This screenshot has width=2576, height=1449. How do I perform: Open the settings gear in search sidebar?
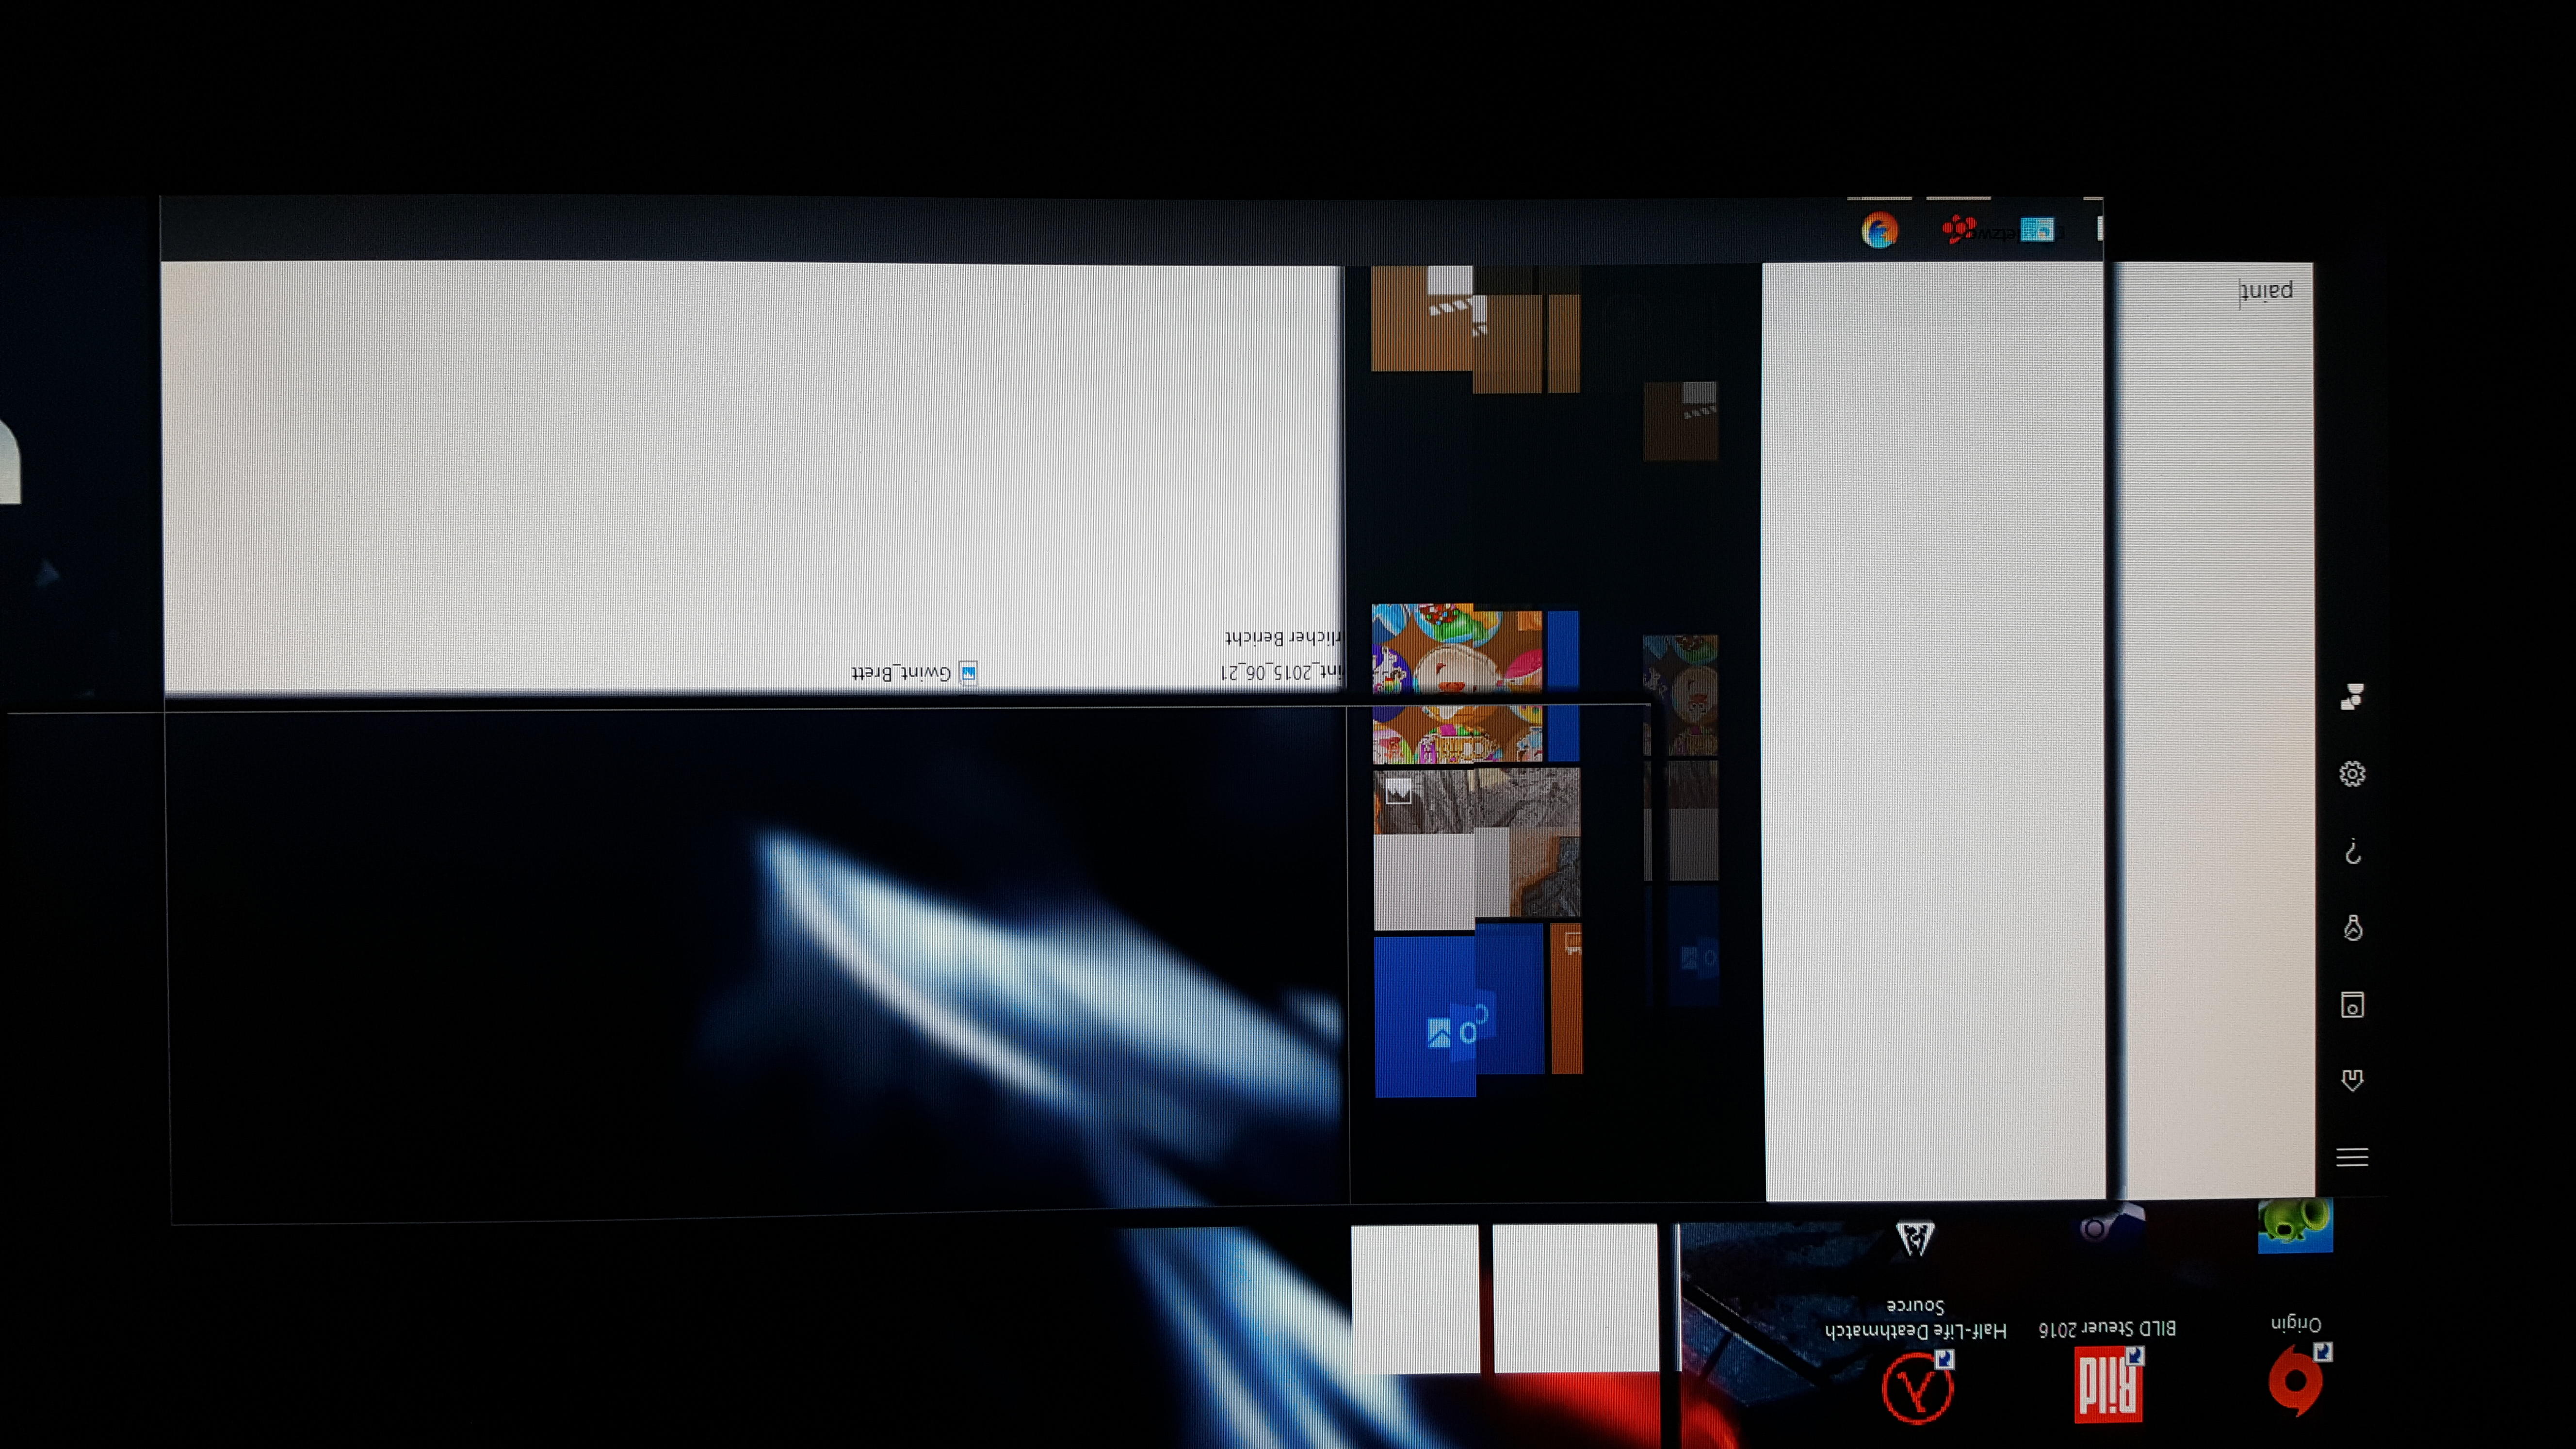pos(2352,774)
